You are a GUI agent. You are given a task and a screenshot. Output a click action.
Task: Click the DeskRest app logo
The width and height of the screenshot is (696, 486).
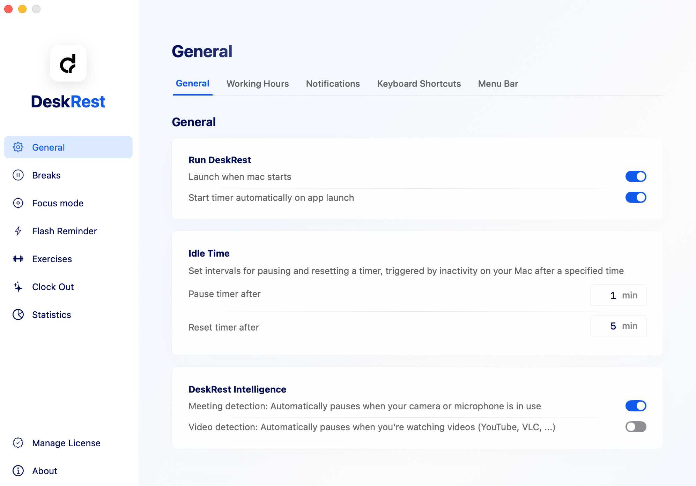pyautogui.click(x=68, y=63)
